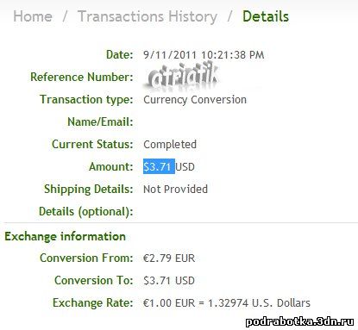Click the Not Provided shipping value
Screen dimensions: 358x330
[x=175, y=190]
